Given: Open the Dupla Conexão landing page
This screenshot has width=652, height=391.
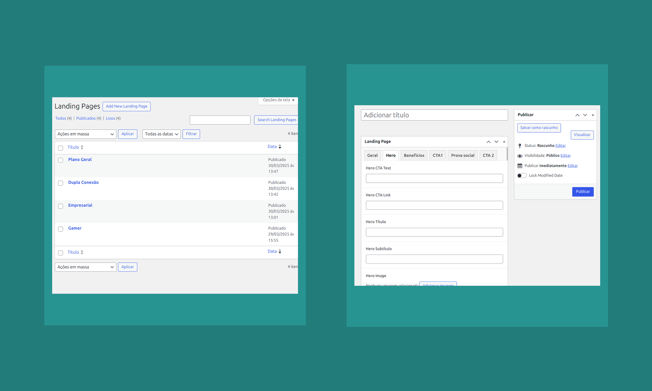Looking at the screenshot, I should pos(83,182).
